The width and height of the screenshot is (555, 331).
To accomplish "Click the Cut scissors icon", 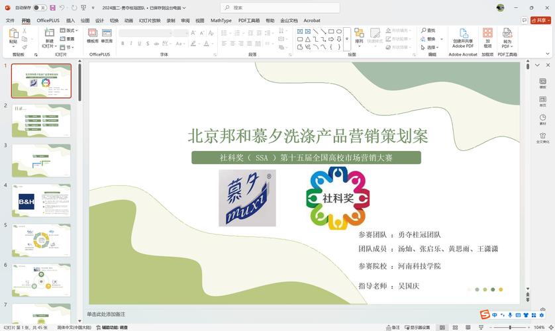I will tap(25, 31).
